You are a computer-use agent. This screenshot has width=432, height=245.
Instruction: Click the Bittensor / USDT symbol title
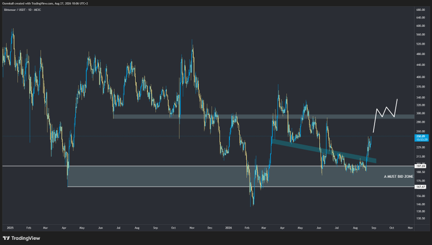click(22, 10)
